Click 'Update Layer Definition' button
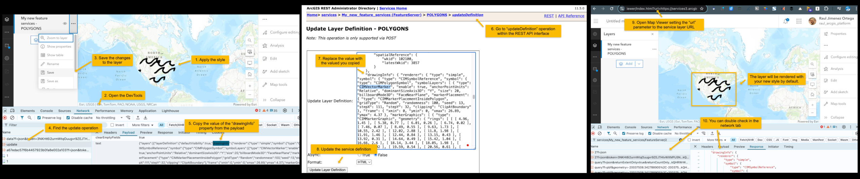This screenshot has width=860, height=179. pos(327,170)
